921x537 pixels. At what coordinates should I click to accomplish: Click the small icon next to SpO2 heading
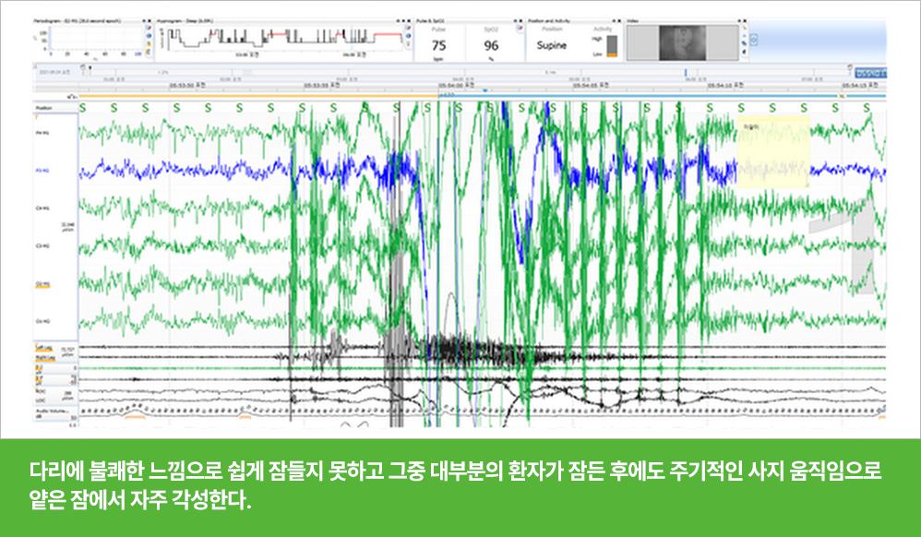point(520,29)
